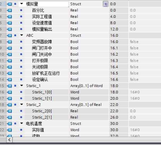
Task: Click the tag icon in the 电机温度 row
Action: [9, 124]
